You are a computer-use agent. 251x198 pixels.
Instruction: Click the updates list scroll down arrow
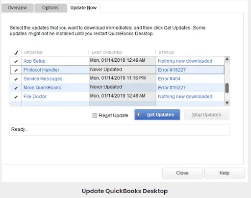click(x=227, y=103)
